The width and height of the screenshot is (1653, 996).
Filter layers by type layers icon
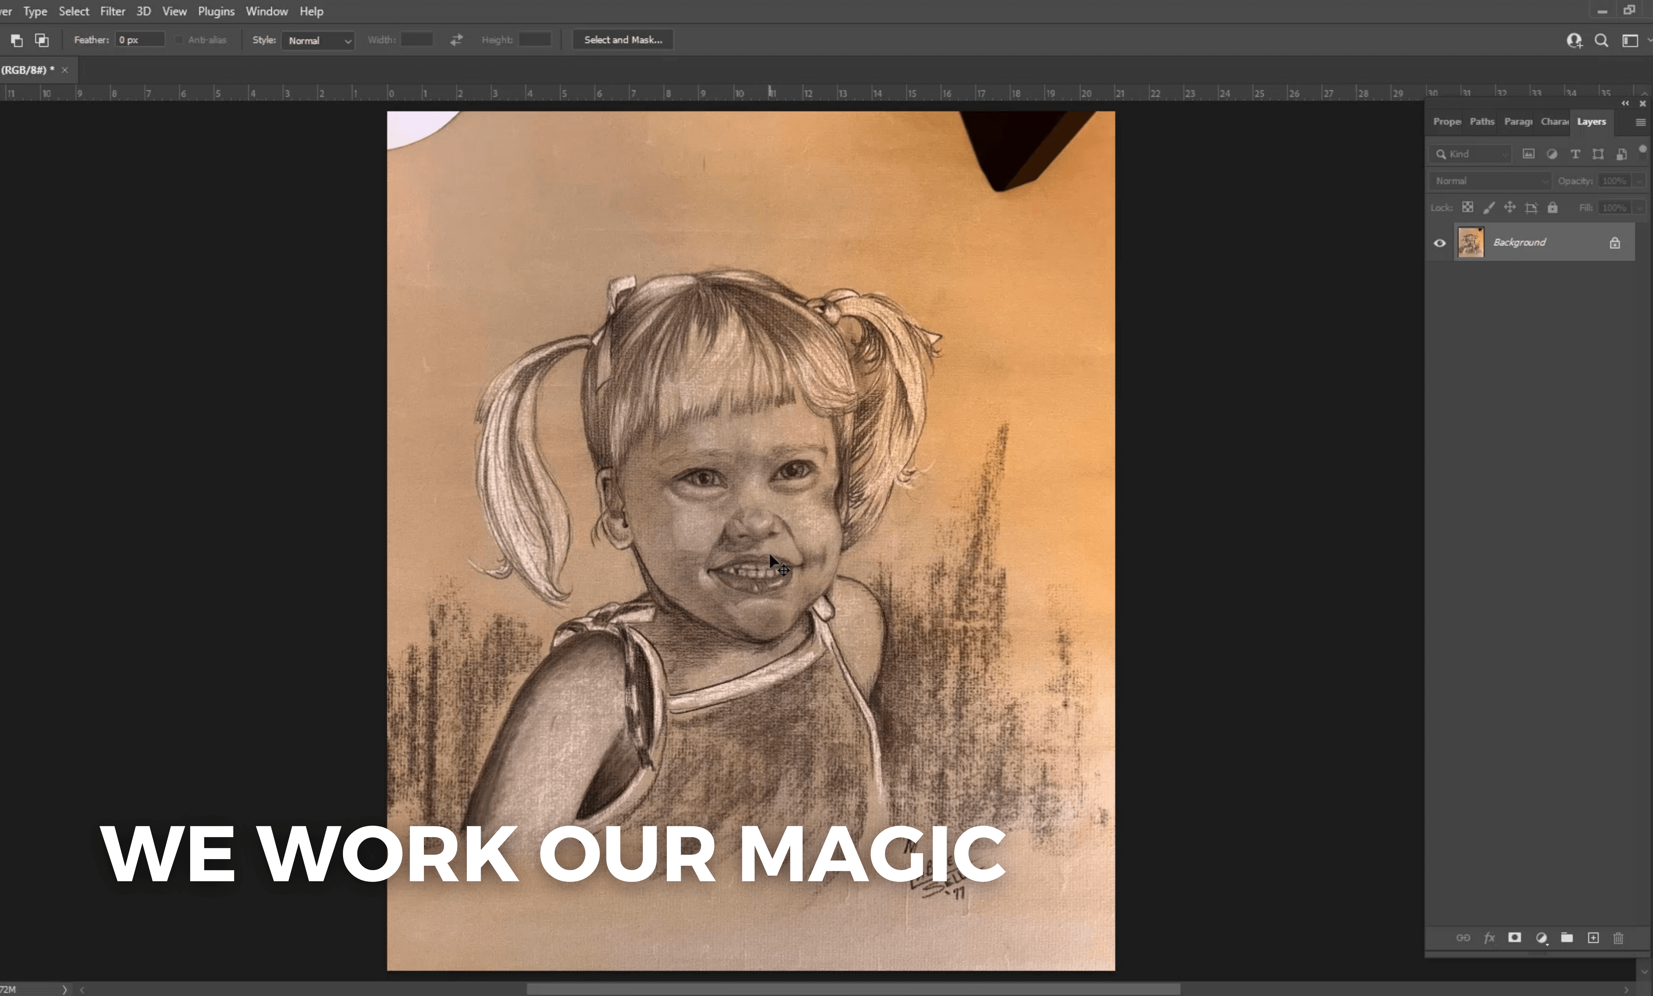tap(1575, 154)
